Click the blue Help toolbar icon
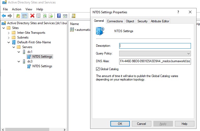 59,16
